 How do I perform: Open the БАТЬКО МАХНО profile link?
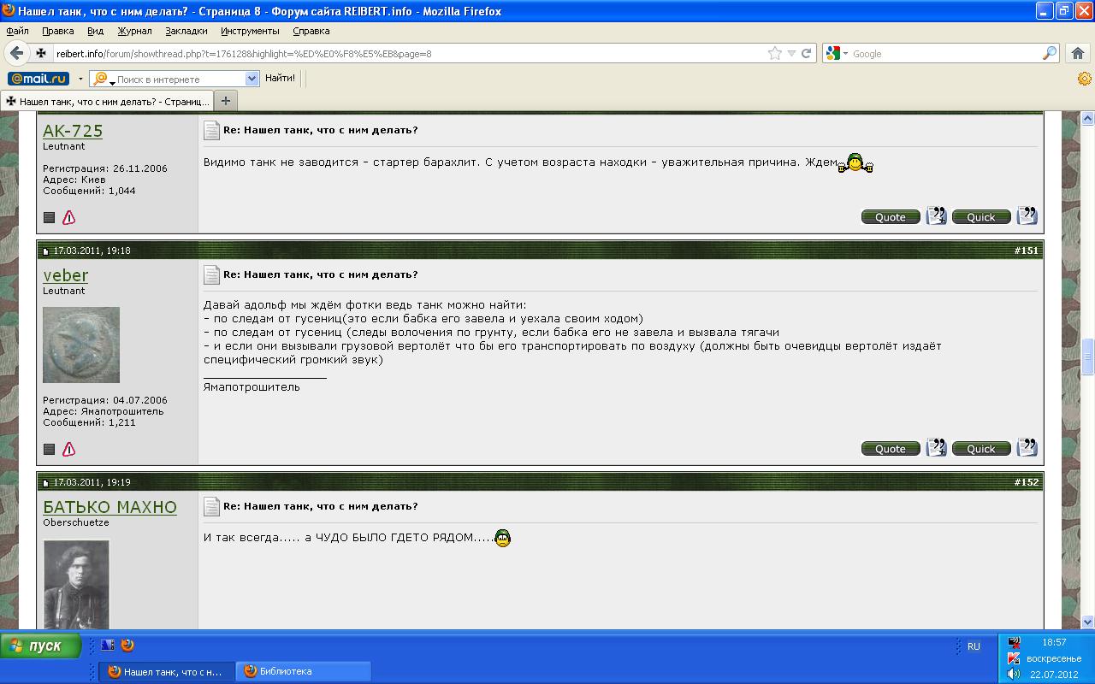click(109, 507)
